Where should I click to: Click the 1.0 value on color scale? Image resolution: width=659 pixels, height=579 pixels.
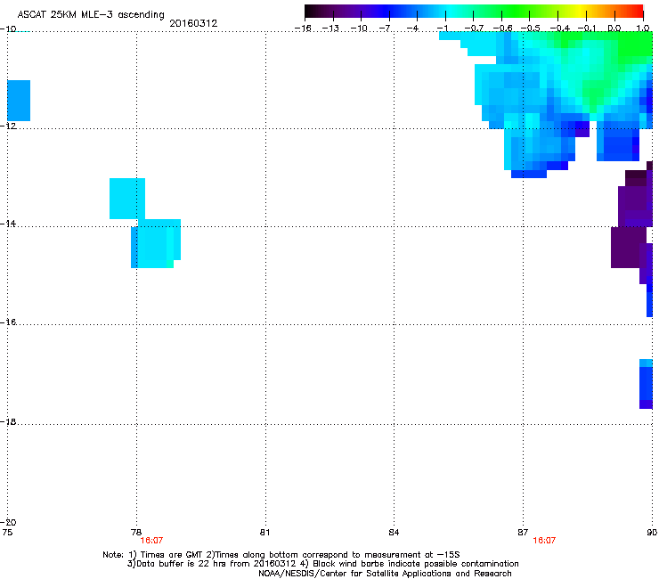(x=643, y=29)
